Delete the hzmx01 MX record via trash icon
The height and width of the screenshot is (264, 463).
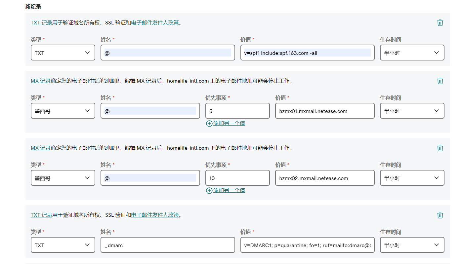coord(440,81)
